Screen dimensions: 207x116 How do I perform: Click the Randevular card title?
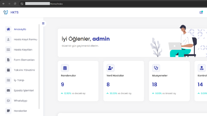pyautogui.click(x=68, y=75)
